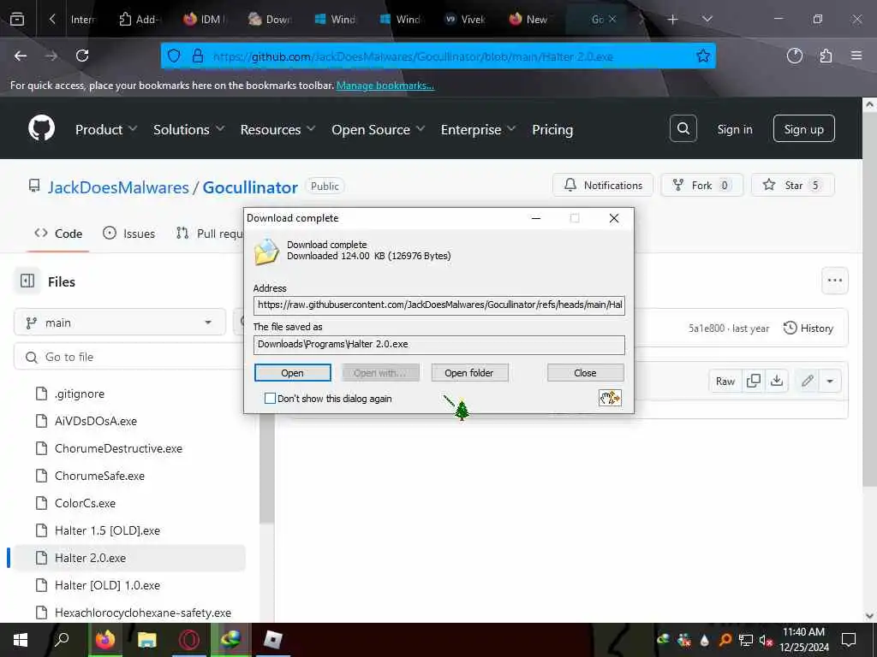The width and height of the screenshot is (877, 657).
Task: Click the shield tracking protection icon
Action: tap(174, 56)
